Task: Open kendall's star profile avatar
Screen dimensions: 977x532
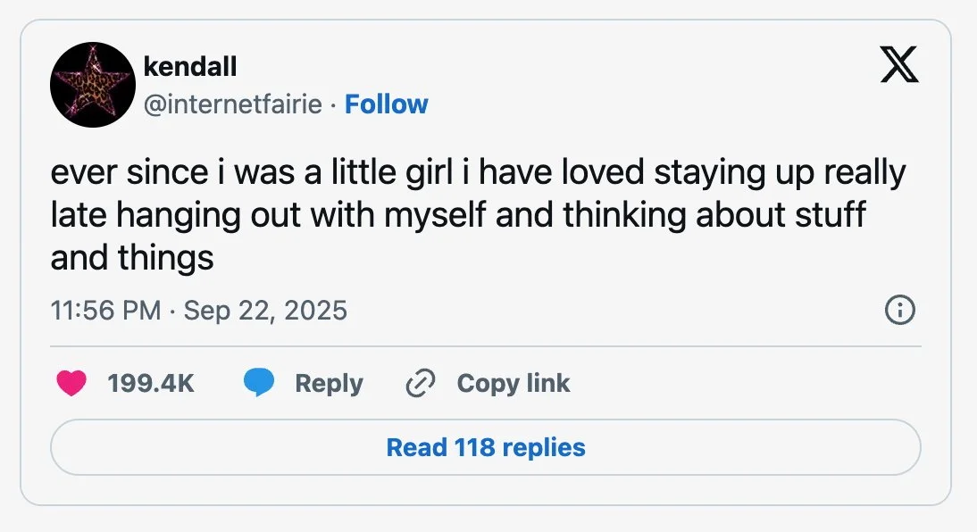Action: tap(93, 85)
